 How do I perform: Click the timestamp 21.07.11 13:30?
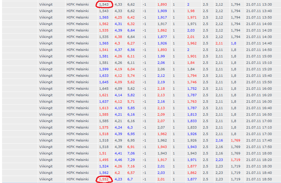(259, 4)
